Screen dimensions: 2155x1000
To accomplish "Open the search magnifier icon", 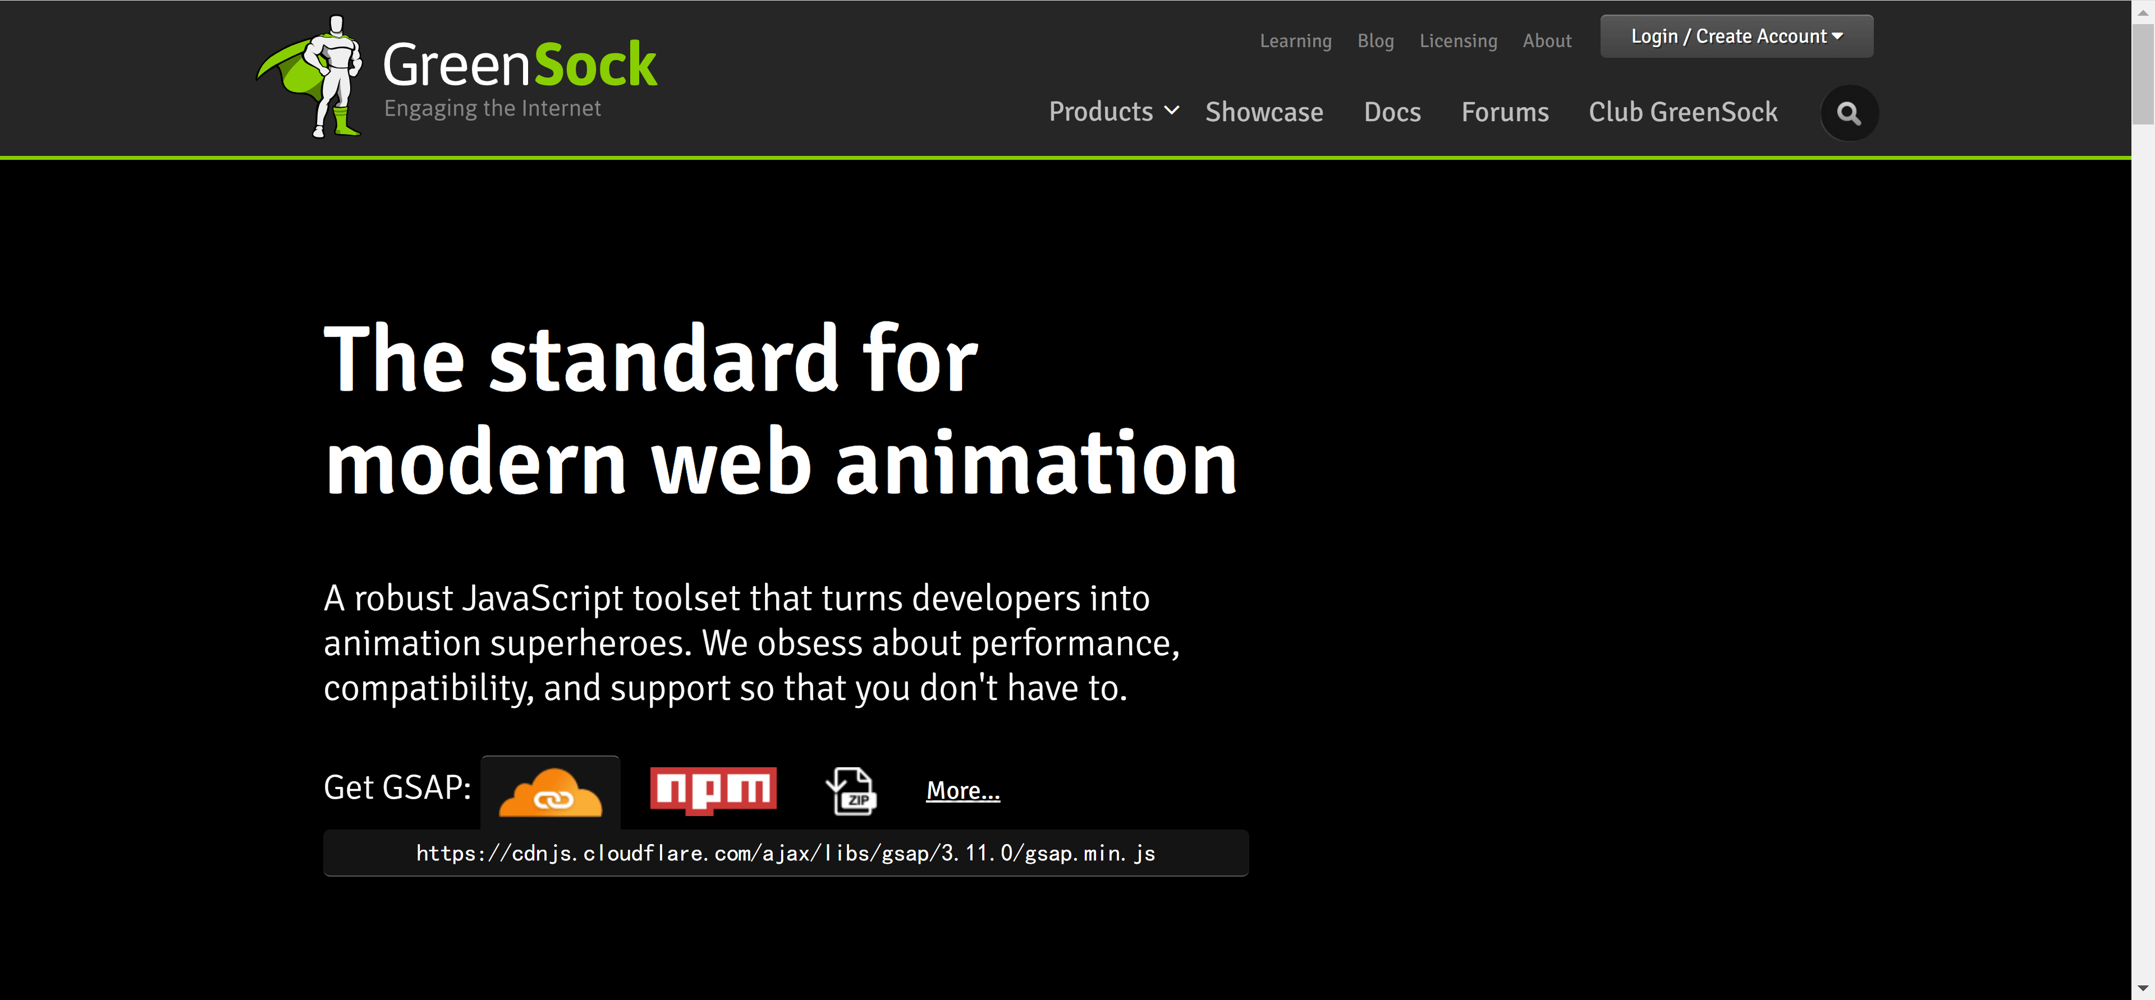I will coord(1849,113).
